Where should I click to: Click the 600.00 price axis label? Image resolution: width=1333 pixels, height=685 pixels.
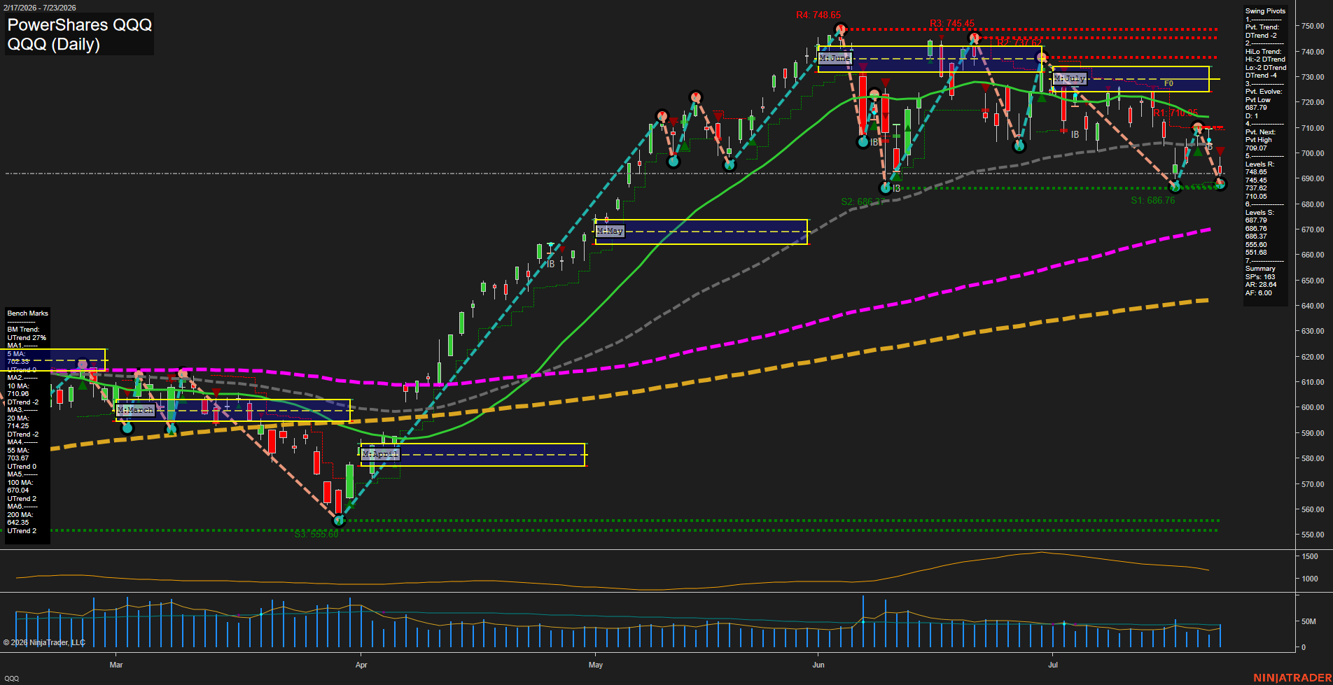(1313, 407)
